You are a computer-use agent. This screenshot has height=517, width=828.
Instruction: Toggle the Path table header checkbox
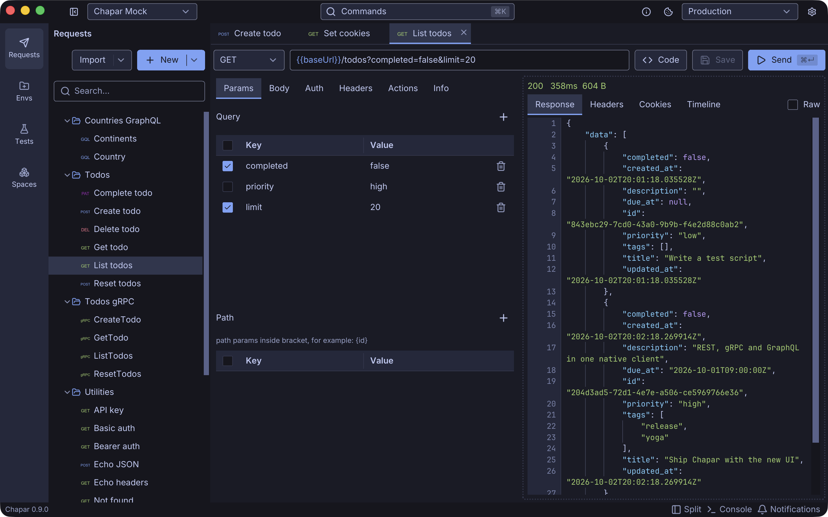tap(227, 361)
